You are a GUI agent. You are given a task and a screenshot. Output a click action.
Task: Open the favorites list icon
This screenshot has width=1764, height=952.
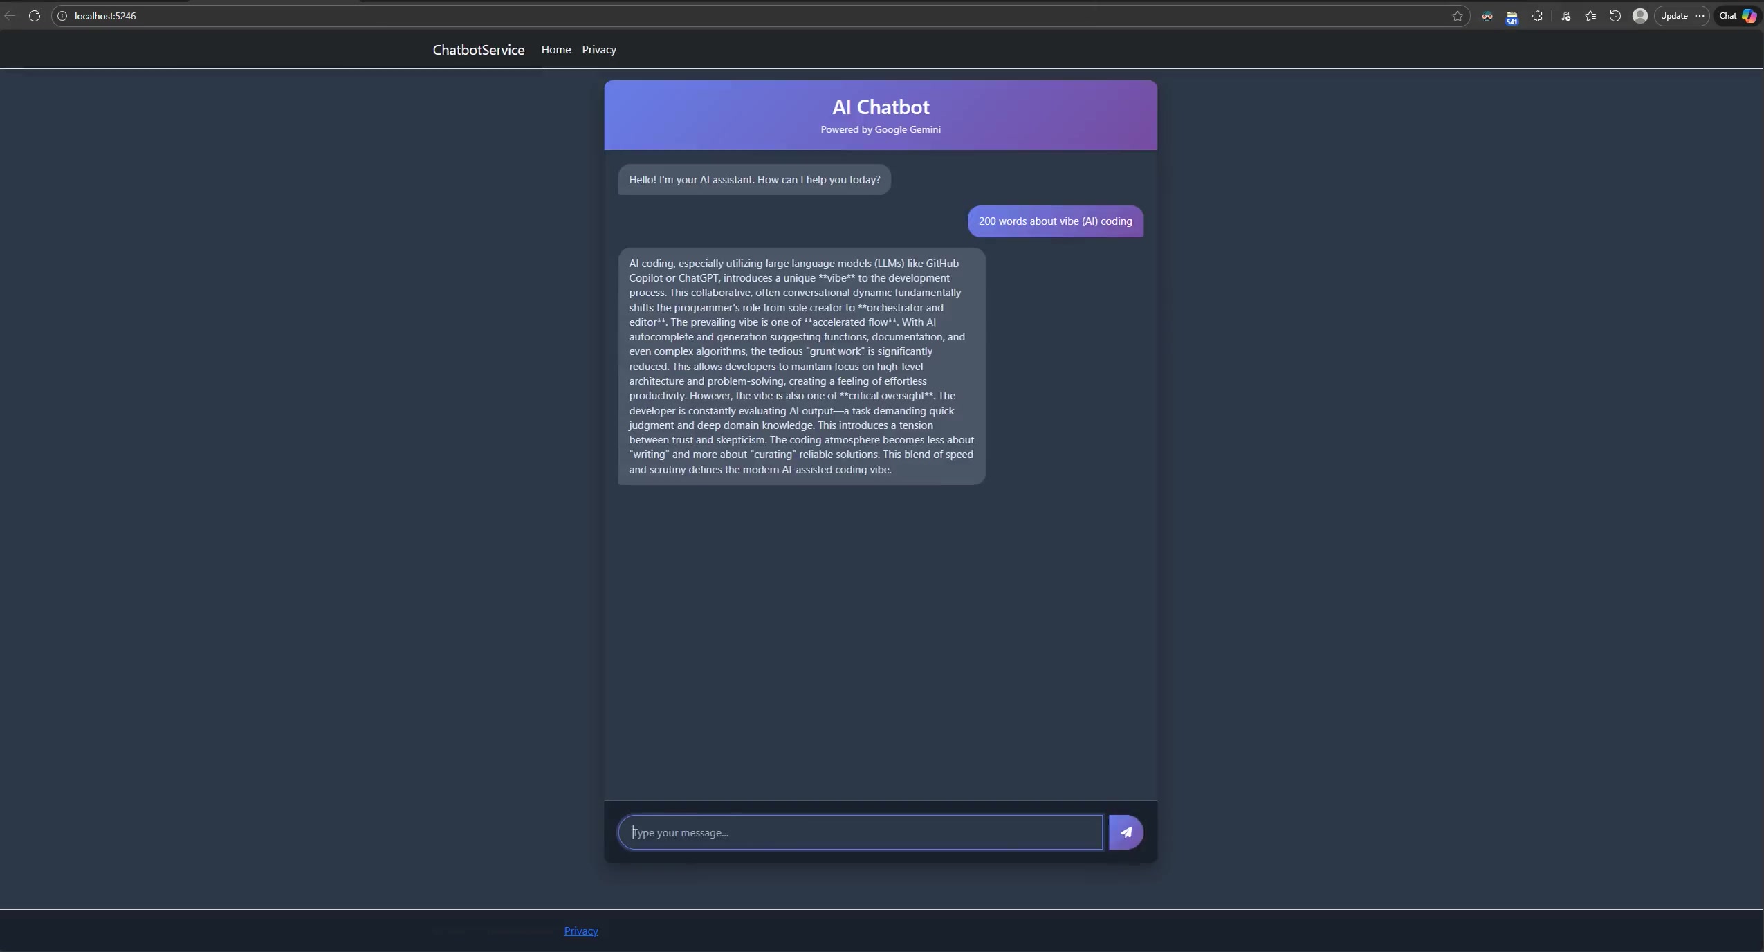1589,15
